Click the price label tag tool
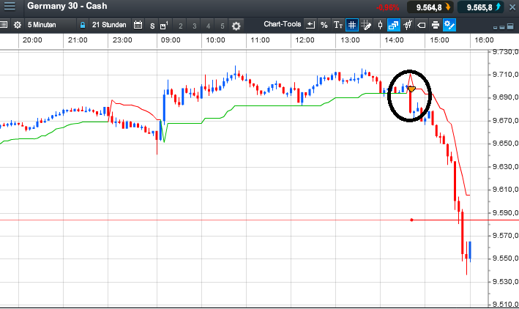This screenshot has height=309, width=519. [x=422, y=25]
